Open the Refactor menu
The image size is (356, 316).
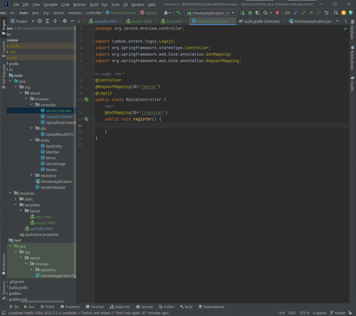click(80, 4)
